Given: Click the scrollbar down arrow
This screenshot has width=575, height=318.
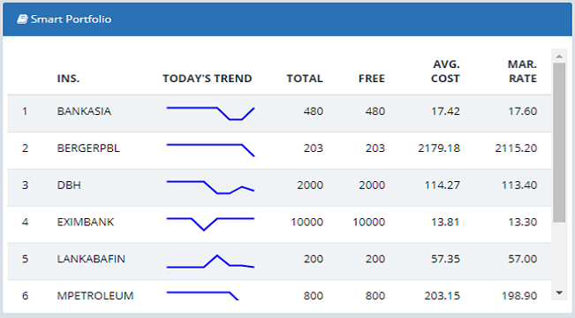Looking at the screenshot, I should [559, 292].
